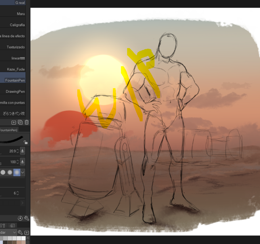
Task: Select the hard-edge anti-aliasing option
Action: click(3, 172)
